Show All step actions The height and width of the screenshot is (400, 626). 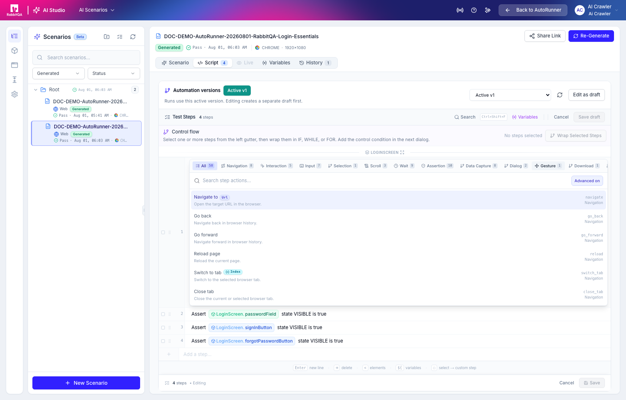click(x=205, y=166)
